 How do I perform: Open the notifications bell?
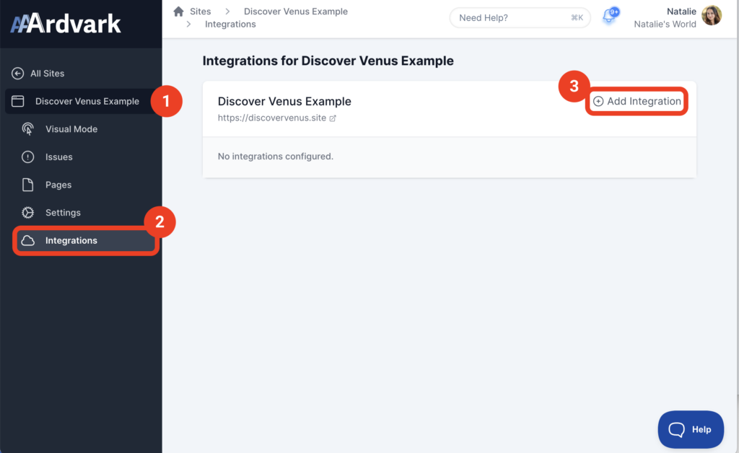pos(608,17)
